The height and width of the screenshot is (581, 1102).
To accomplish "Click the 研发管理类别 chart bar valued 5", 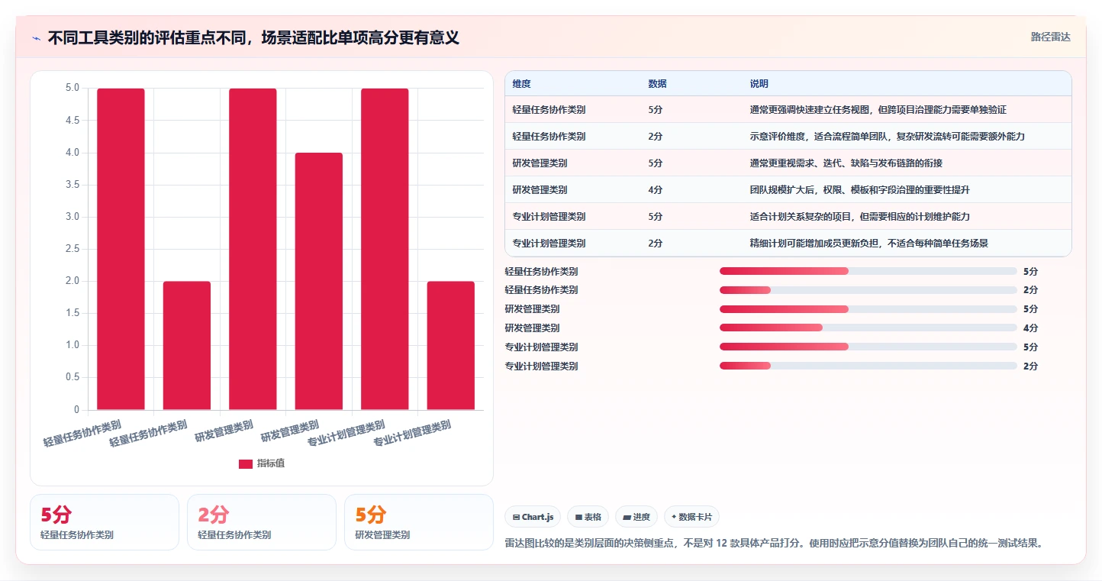I will (253, 249).
